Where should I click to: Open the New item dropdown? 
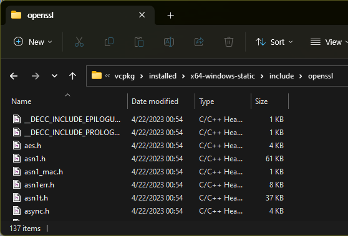(x=33, y=42)
